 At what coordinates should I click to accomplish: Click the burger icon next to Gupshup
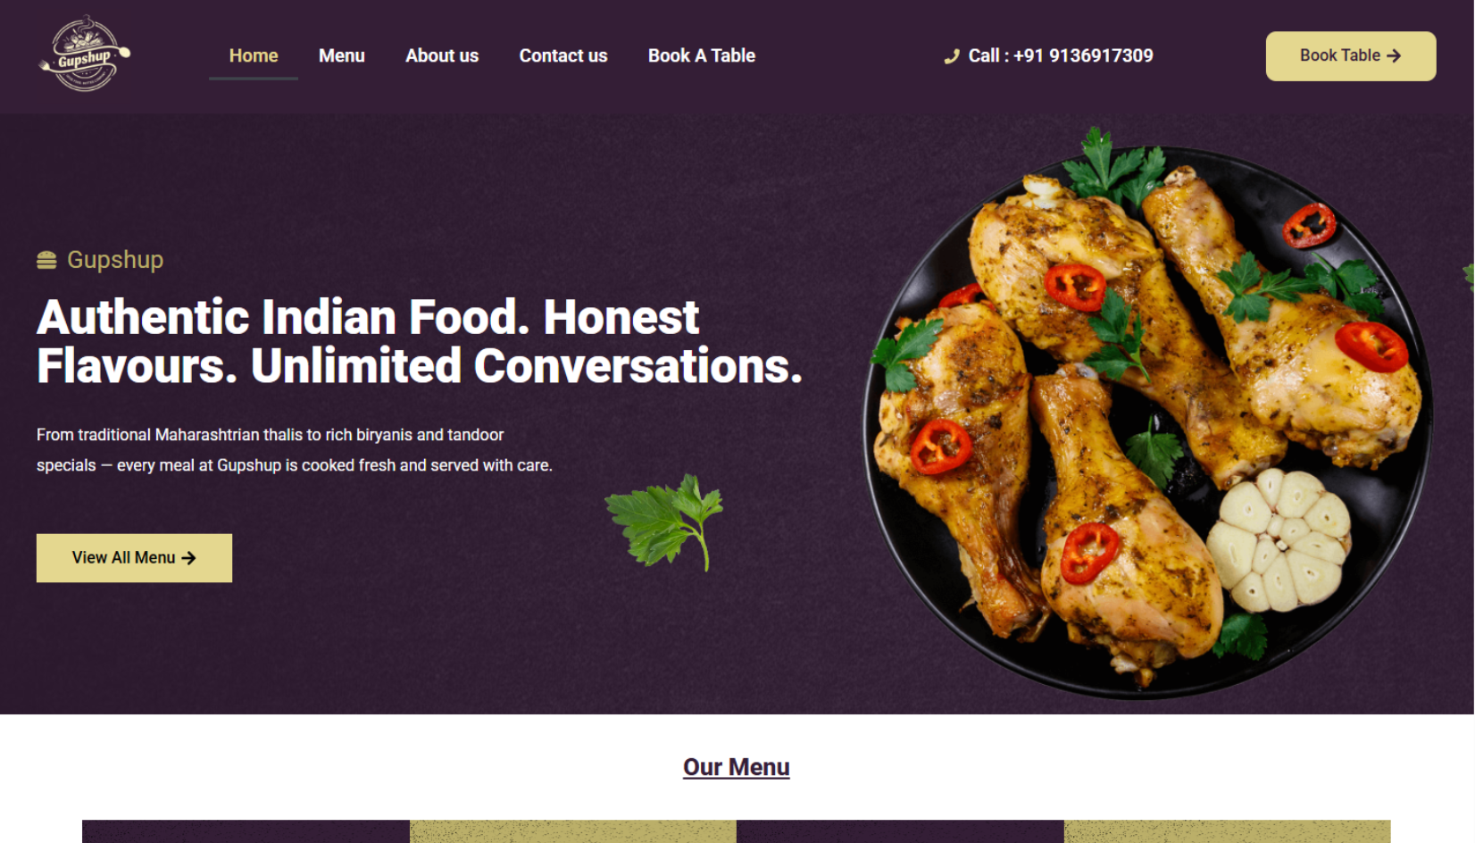click(x=46, y=260)
